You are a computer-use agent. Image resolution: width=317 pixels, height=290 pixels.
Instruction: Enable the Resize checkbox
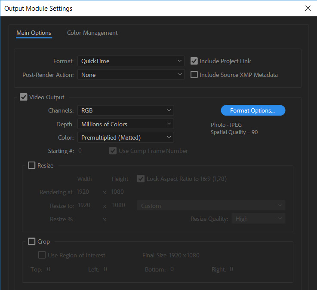[x=32, y=165]
